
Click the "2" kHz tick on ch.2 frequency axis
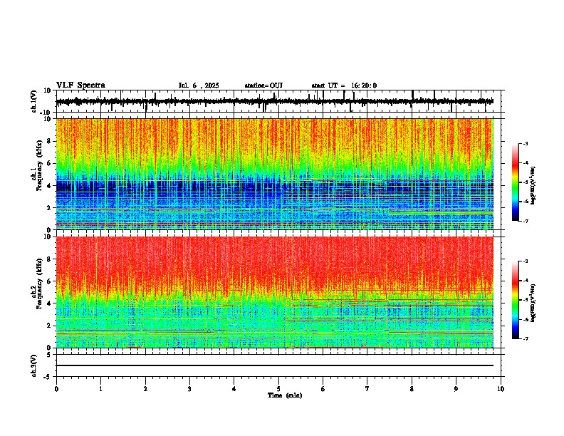point(50,326)
